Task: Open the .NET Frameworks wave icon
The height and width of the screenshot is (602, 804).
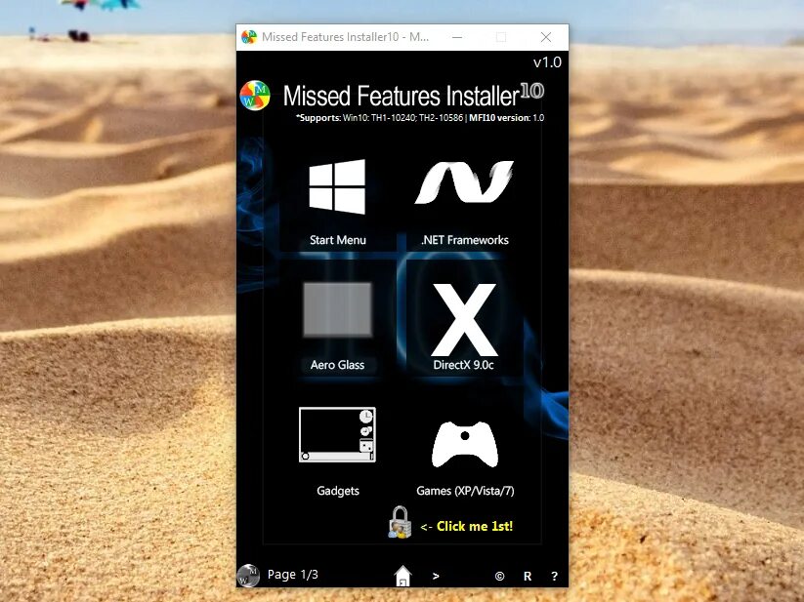Action: tap(464, 182)
